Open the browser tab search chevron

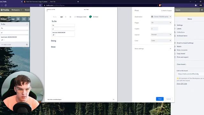[190, 2]
